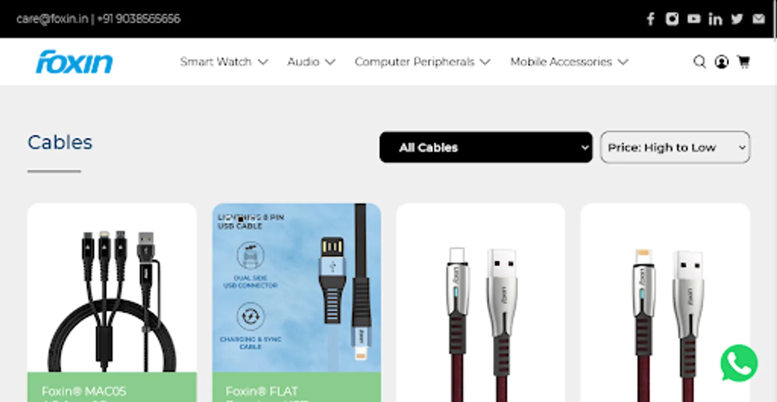Go to Foxin home via logo
The image size is (777, 402).
74,62
